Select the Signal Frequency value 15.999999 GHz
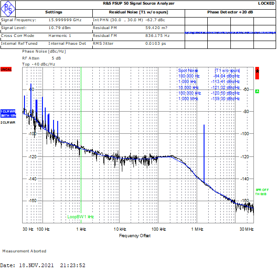Viewport: 277px width, 275px height. point(65,20)
